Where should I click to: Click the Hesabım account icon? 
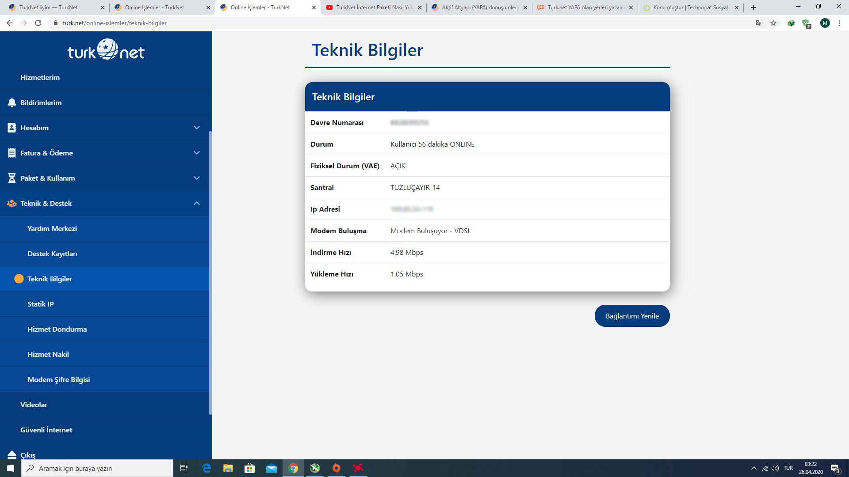pos(12,128)
